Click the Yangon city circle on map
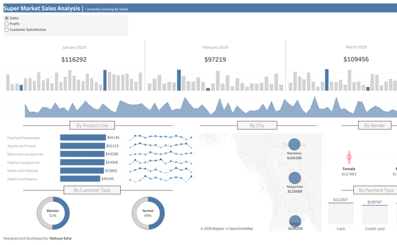The height and width of the screenshot is (245, 397). (295, 219)
